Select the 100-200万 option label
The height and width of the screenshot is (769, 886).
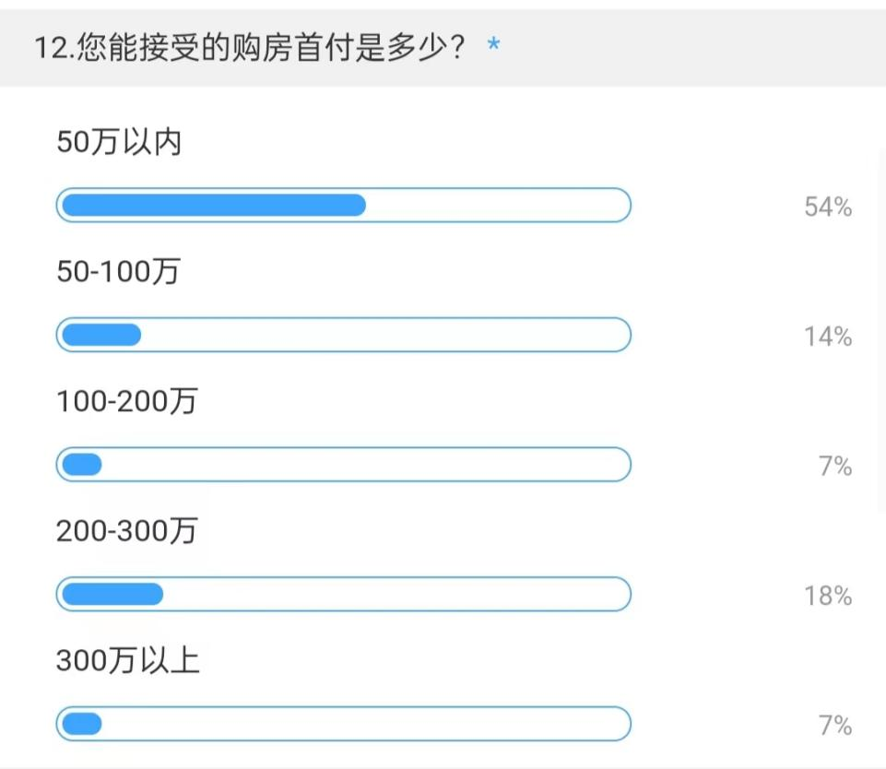126,403
